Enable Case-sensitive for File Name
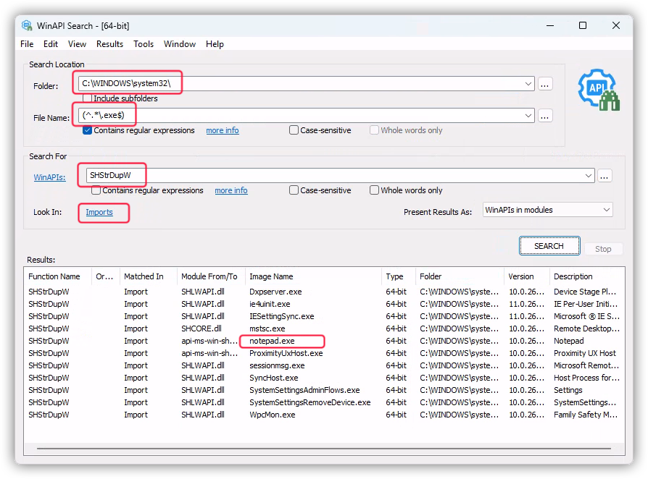Image resolution: width=648 pixels, height=479 pixels. 294,130
